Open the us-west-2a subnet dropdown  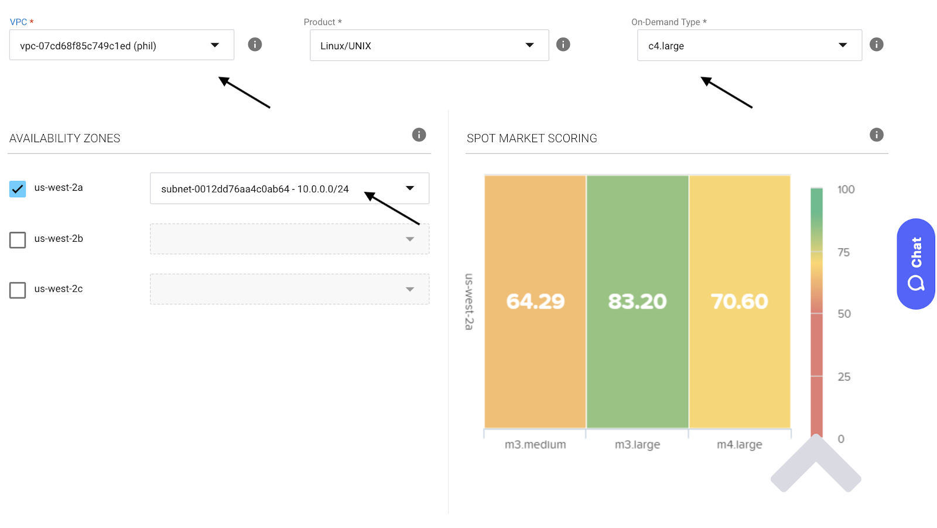click(289, 188)
